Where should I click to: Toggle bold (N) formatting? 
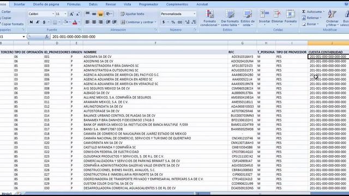31,22
